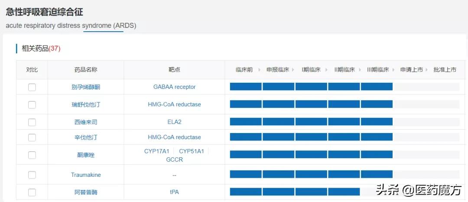Click the -- target cell of Traumakine
This screenshot has height=202, width=468.
pyautogui.click(x=174, y=175)
